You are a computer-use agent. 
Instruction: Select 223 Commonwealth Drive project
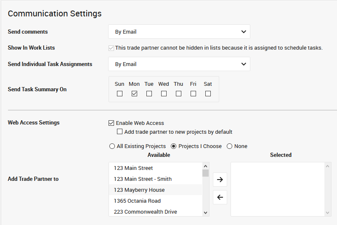[x=145, y=212]
